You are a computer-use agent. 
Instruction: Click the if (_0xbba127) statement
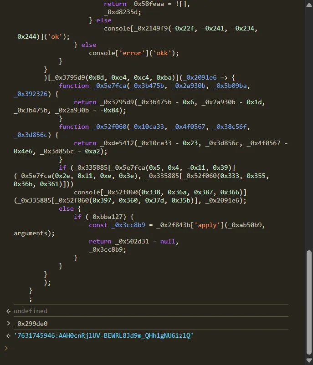tap(104, 217)
